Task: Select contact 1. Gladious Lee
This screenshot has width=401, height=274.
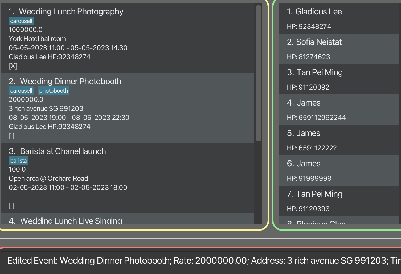Action: click(x=339, y=18)
